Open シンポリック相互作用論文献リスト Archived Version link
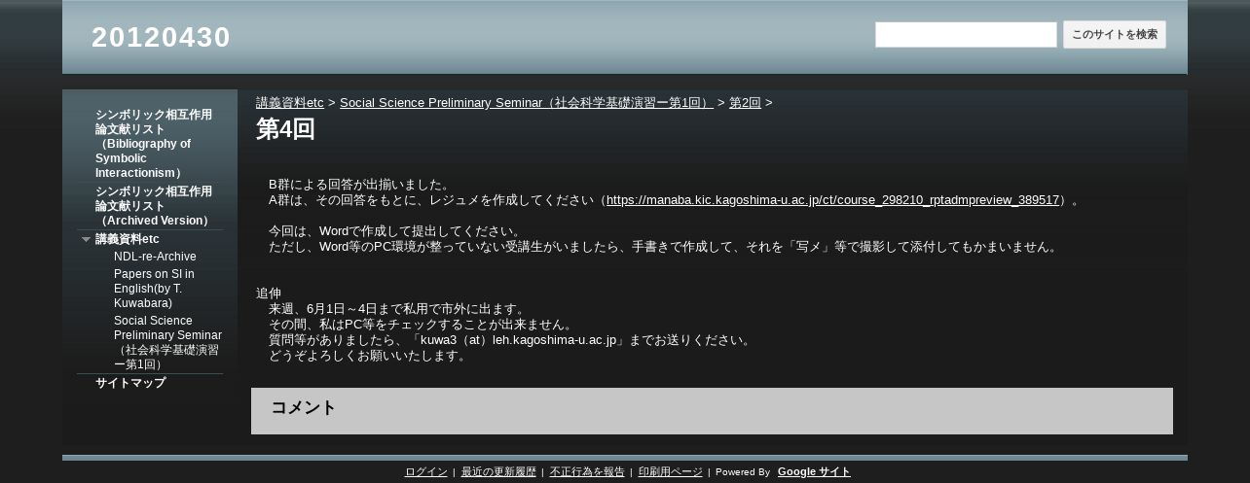The height and width of the screenshot is (483, 1250). tap(154, 206)
